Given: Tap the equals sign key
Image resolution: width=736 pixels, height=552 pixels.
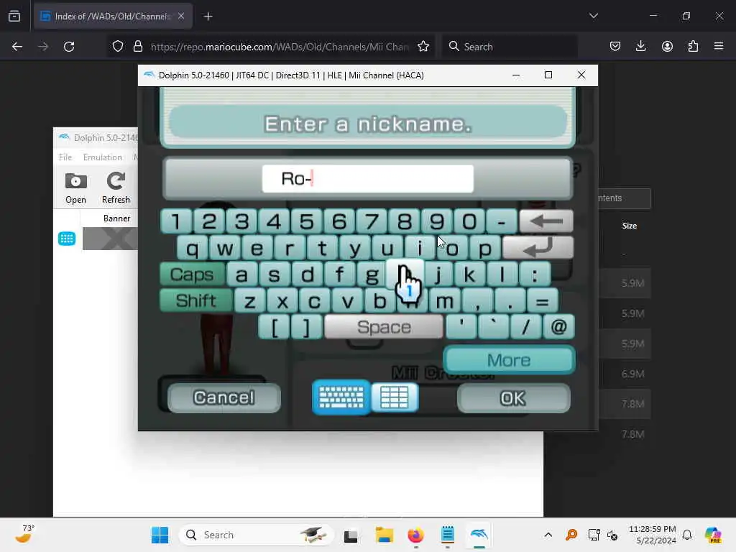Looking at the screenshot, I should point(542,300).
